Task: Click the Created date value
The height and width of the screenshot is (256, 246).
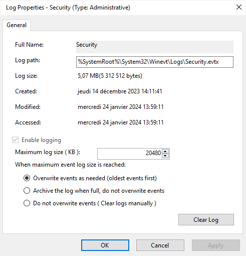Action: pos(120,91)
